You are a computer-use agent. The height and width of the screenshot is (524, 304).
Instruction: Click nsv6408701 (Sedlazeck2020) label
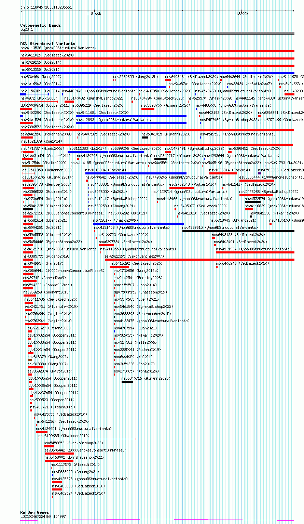pos(195,84)
